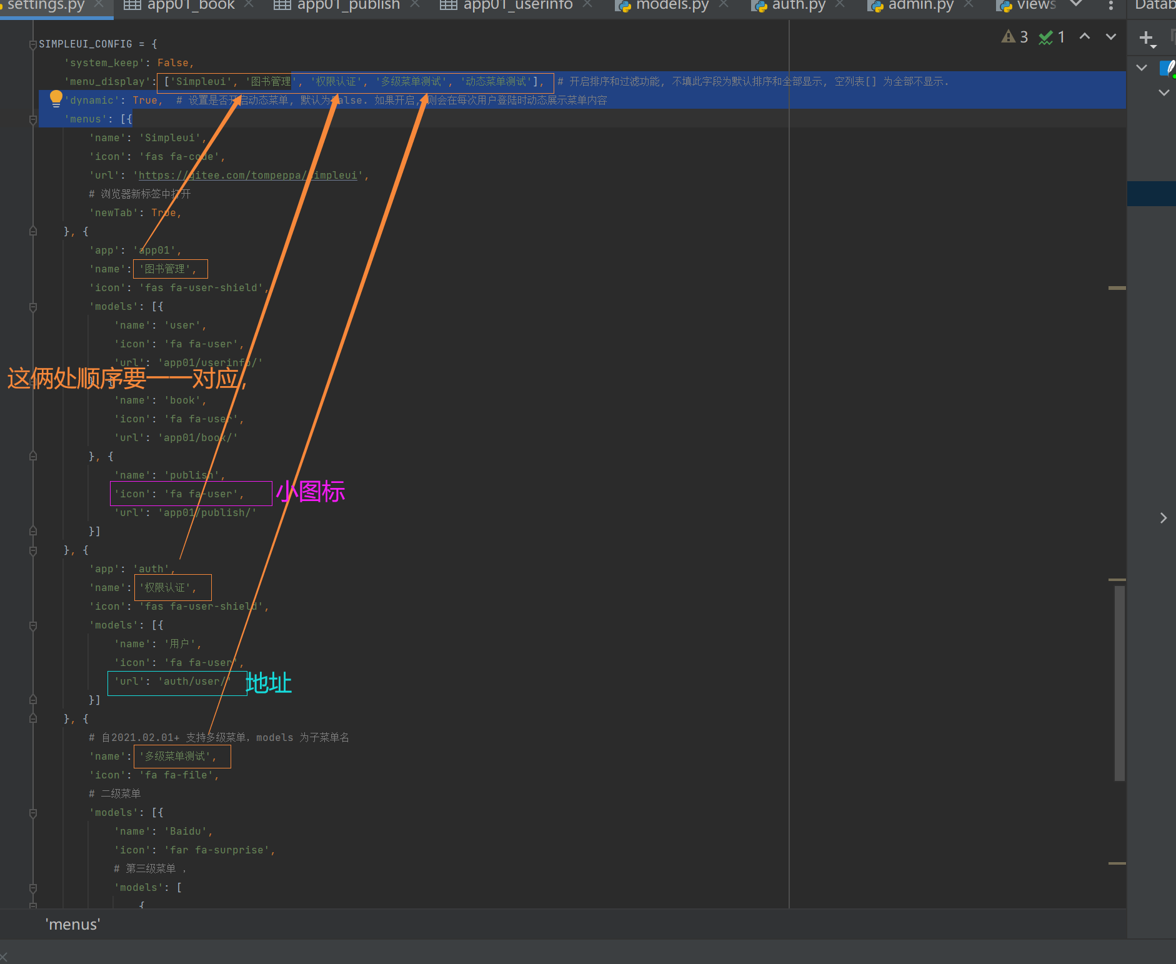Click the 'newTab': True line
Viewport: 1176px width, 964px height.
(135, 213)
